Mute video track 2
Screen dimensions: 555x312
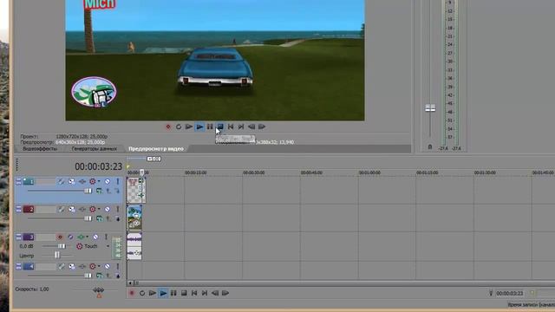pos(108,210)
